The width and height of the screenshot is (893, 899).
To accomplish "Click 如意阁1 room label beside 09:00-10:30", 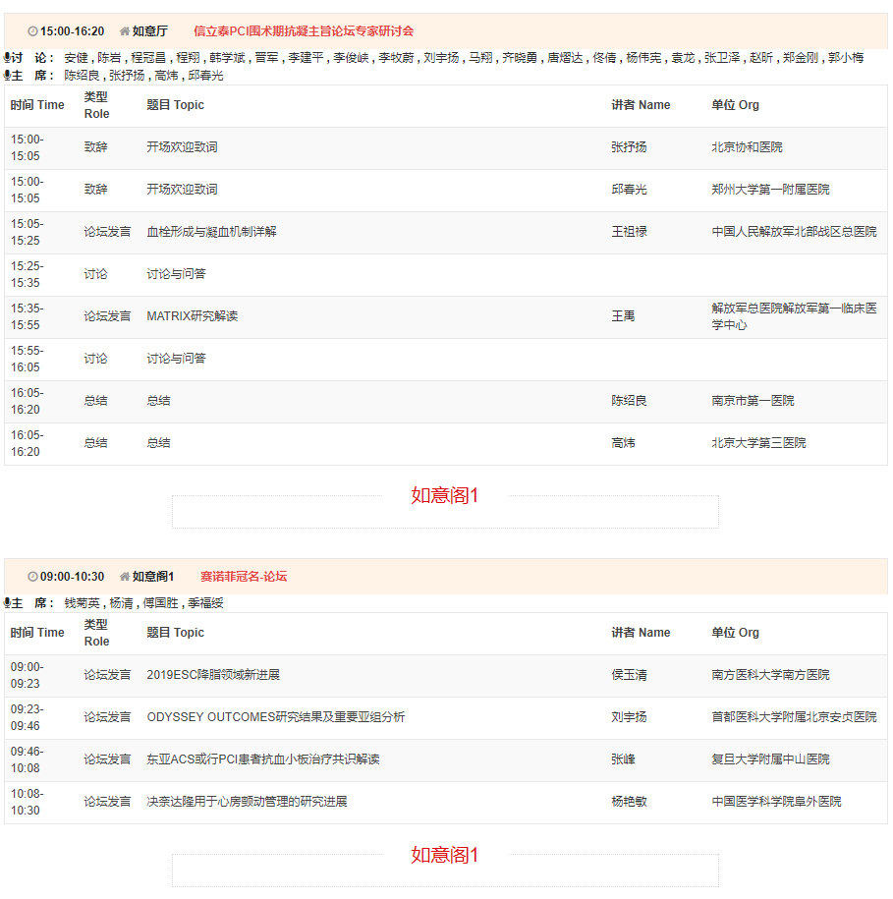I will pyautogui.click(x=153, y=576).
